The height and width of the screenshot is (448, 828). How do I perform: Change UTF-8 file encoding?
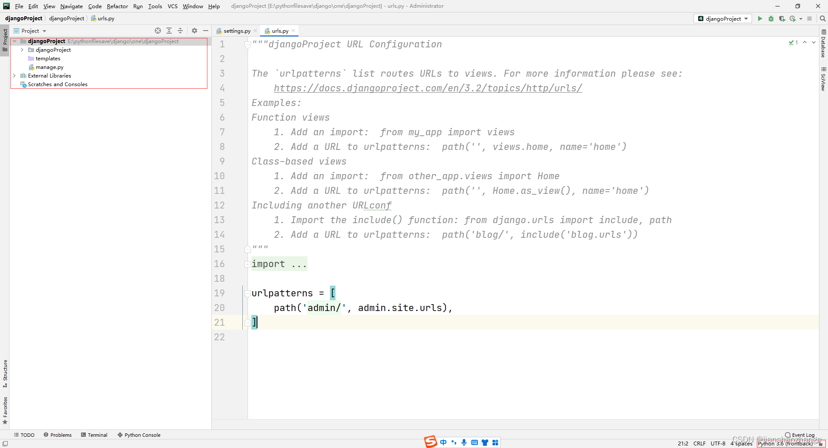(x=718, y=443)
